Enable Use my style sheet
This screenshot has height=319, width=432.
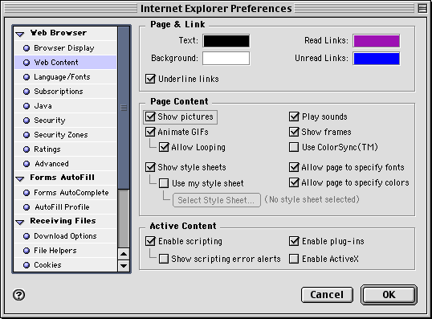(x=164, y=183)
